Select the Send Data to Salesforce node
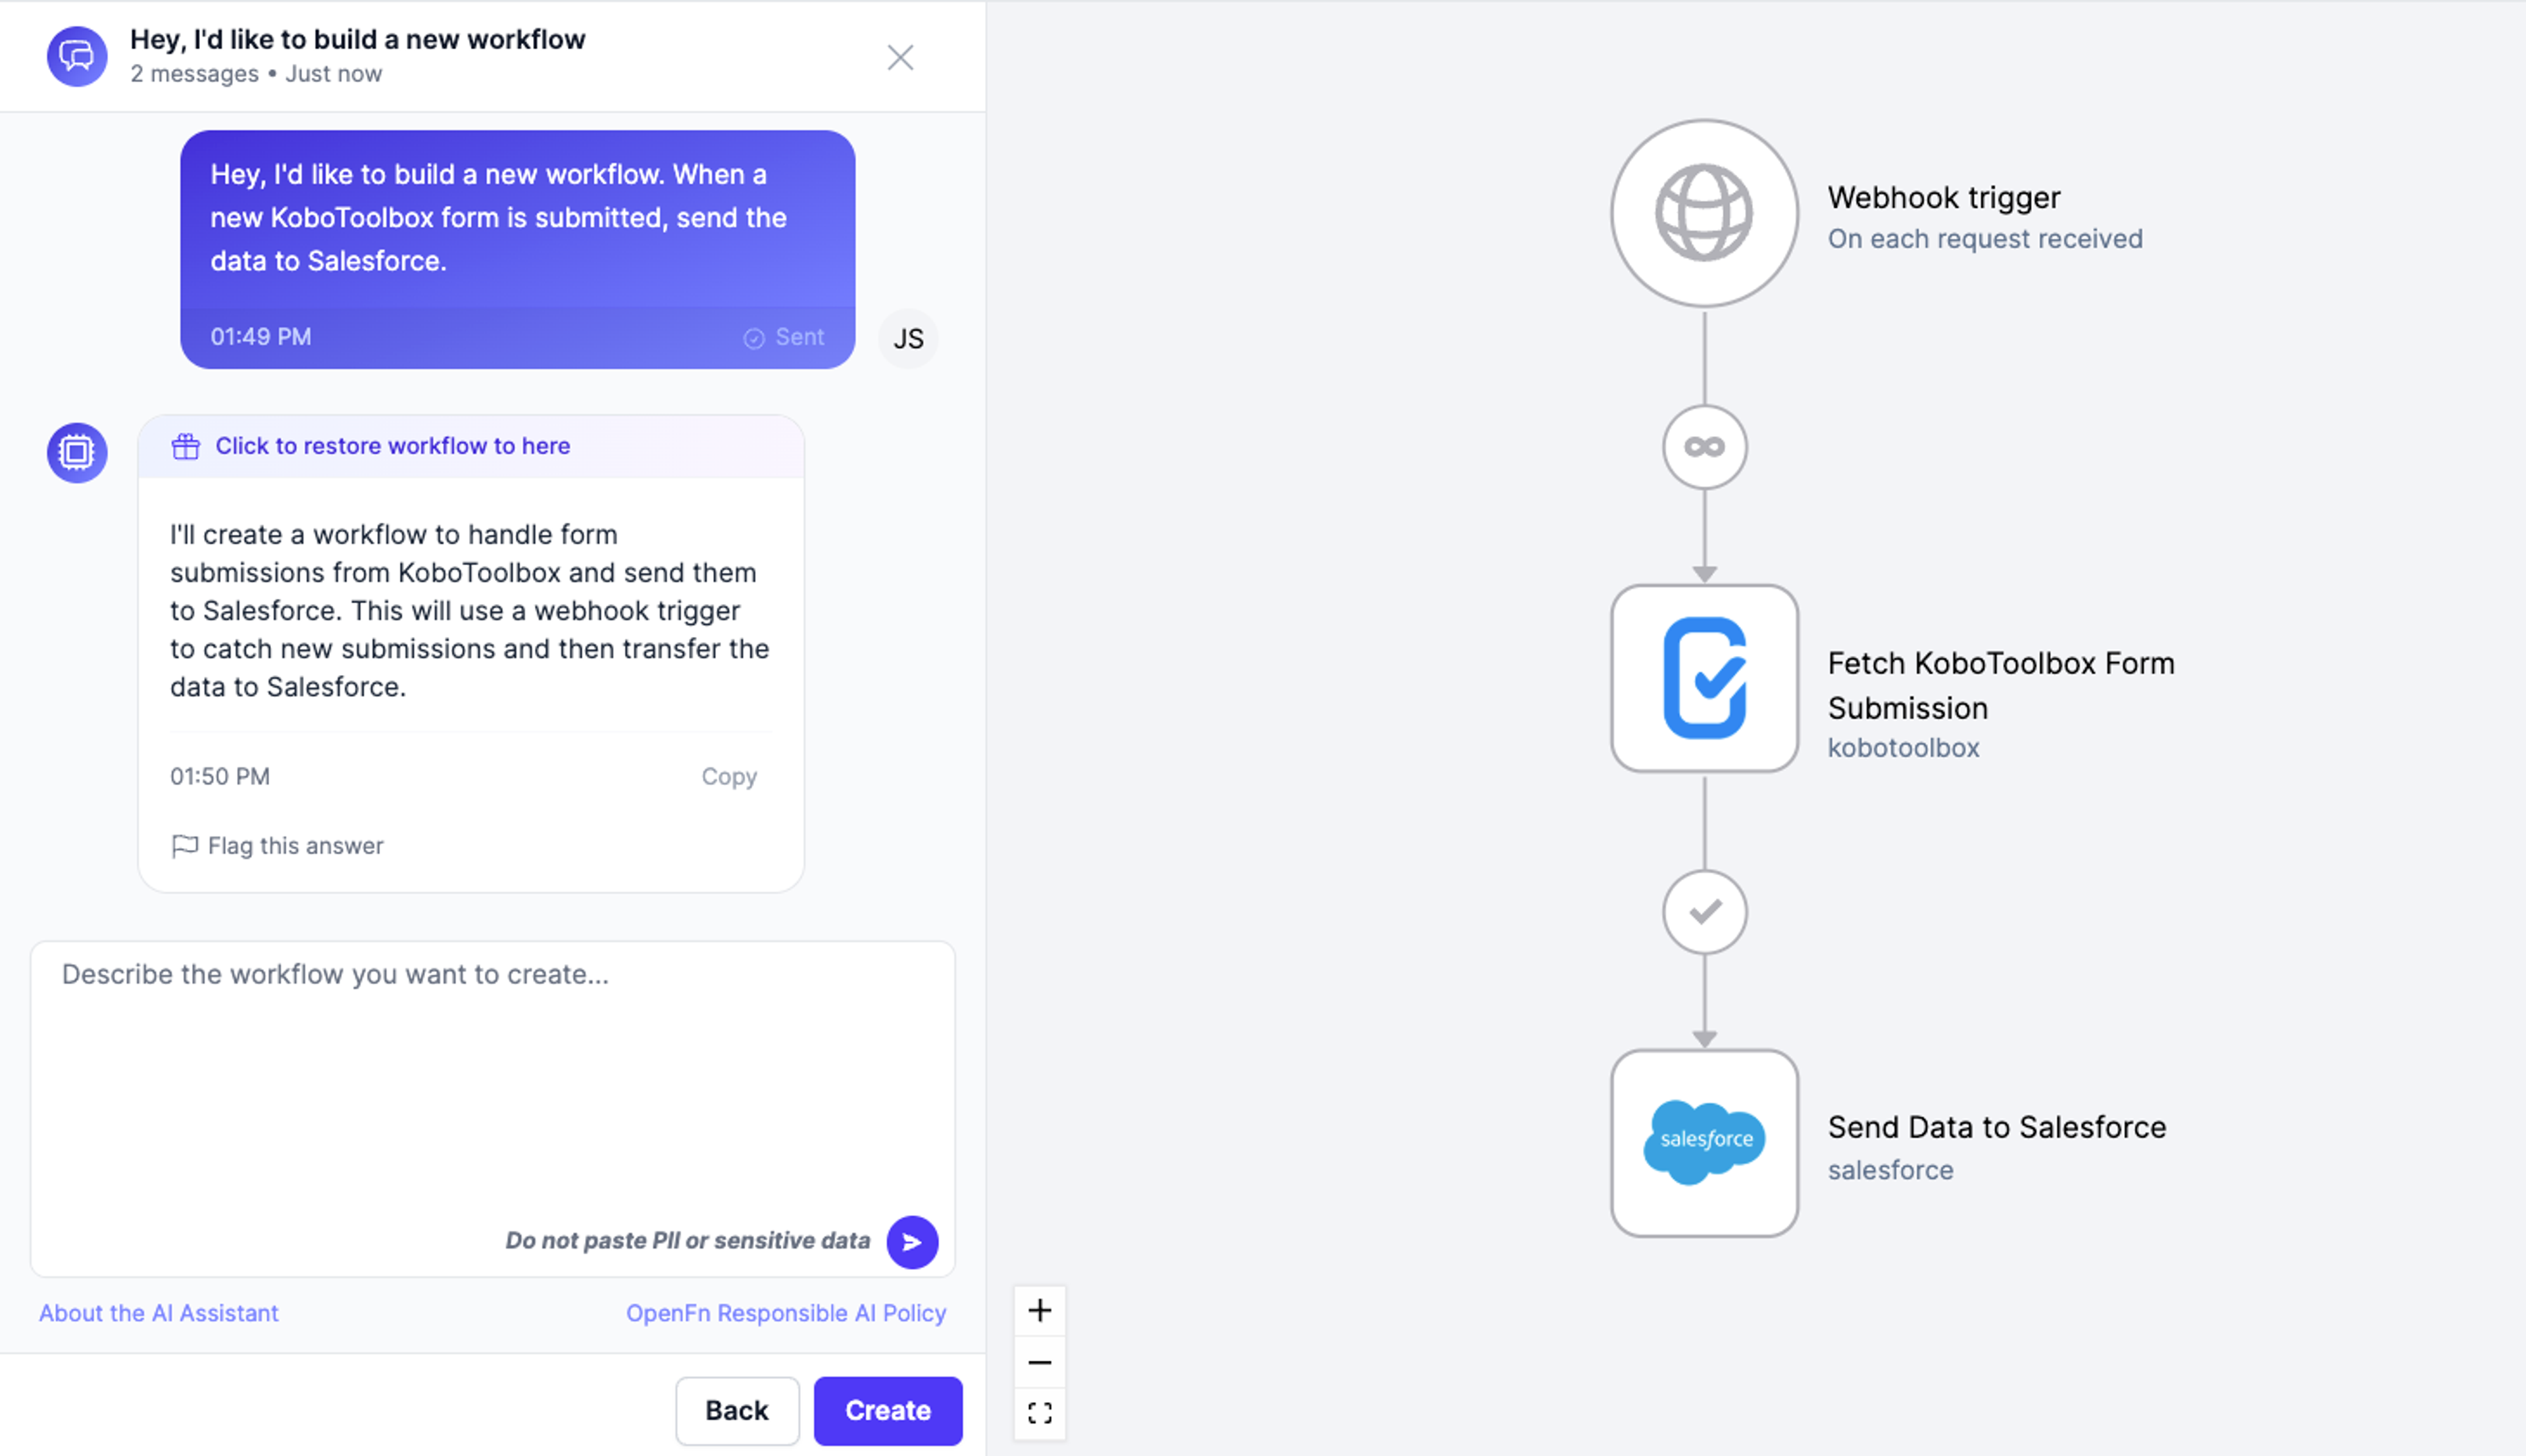2526x1456 pixels. pos(1704,1143)
